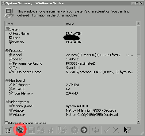Click the scrollbar down arrow
This screenshot has height=136, width=145.
point(139,122)
